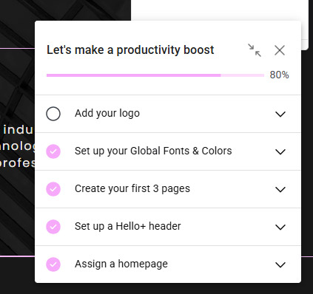The image size is (313, 294).
Task: Minimize the checklist with the collapse arrows icon
Action: 255,50
